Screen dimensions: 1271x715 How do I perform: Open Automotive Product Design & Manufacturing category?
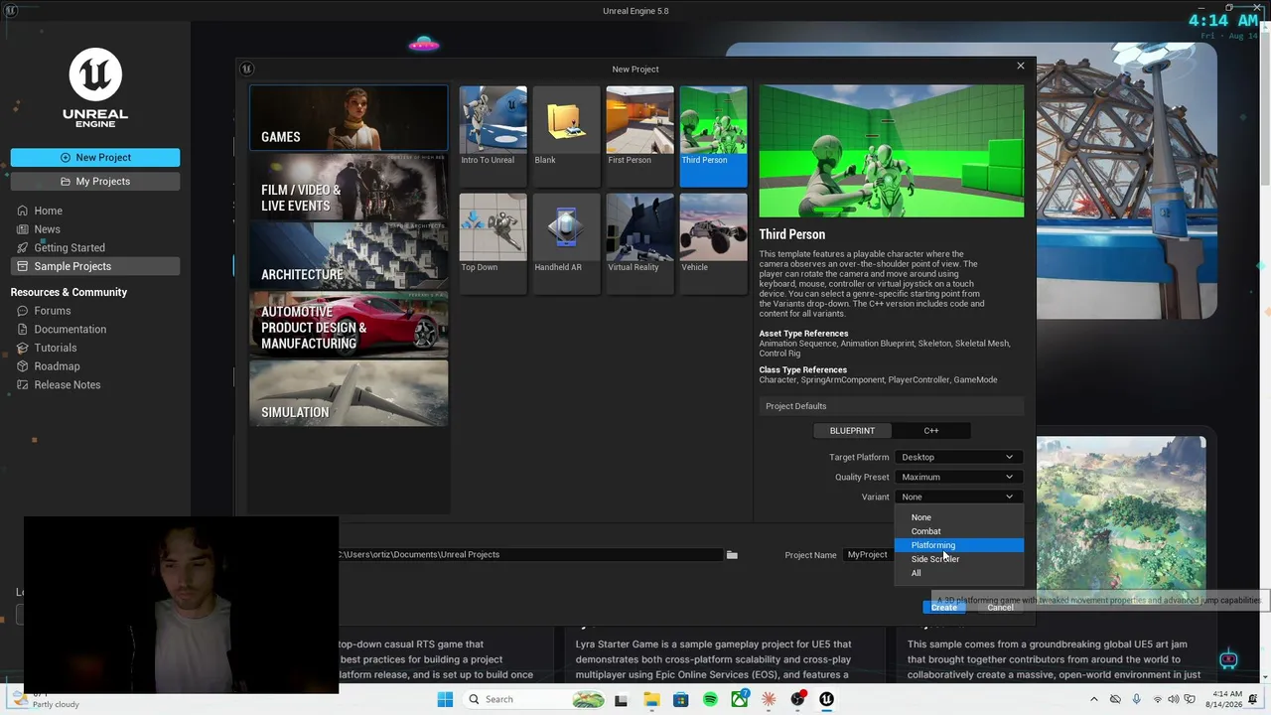pos(349,324)
